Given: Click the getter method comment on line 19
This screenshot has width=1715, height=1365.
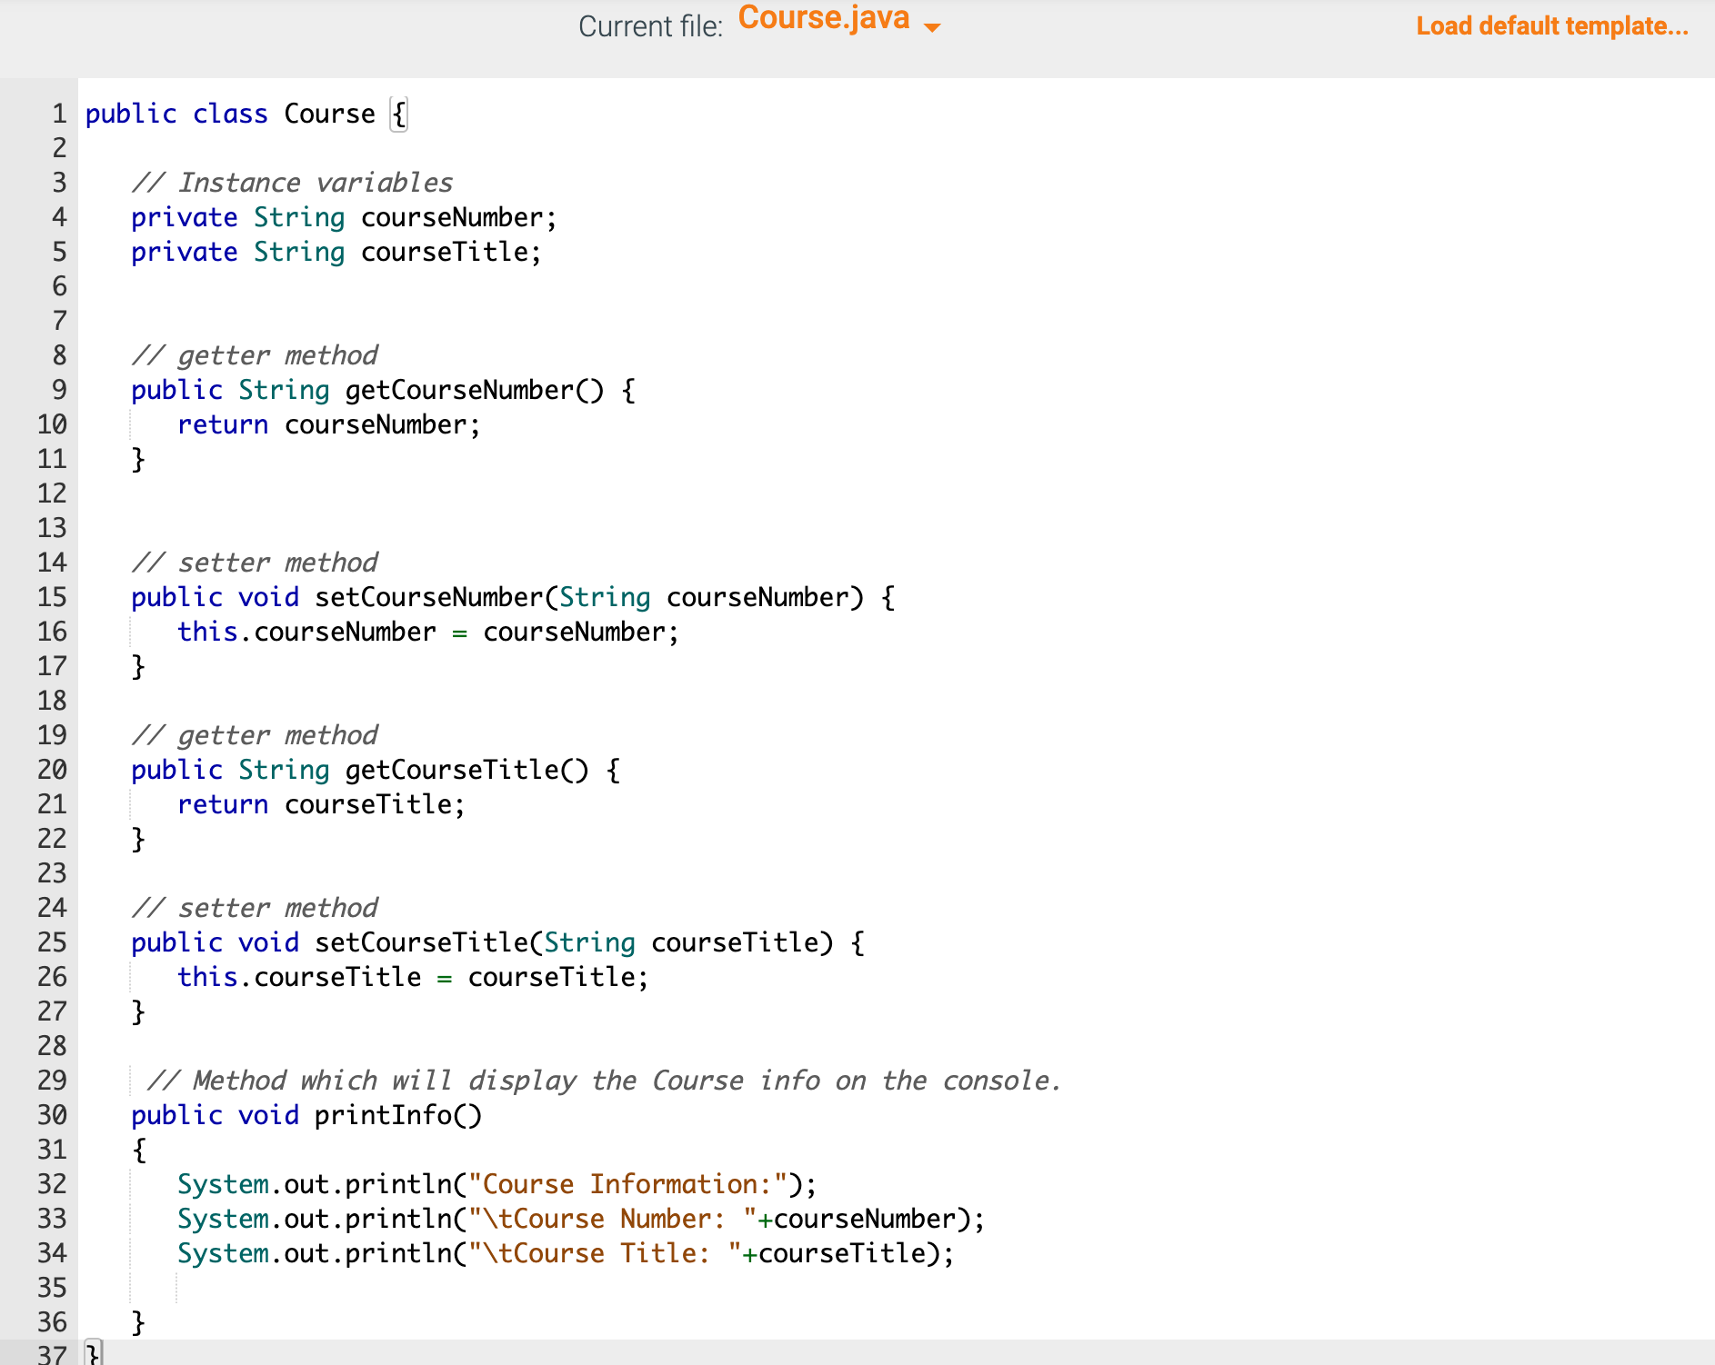Looking at the screenshot, I should tap(255, 735).
